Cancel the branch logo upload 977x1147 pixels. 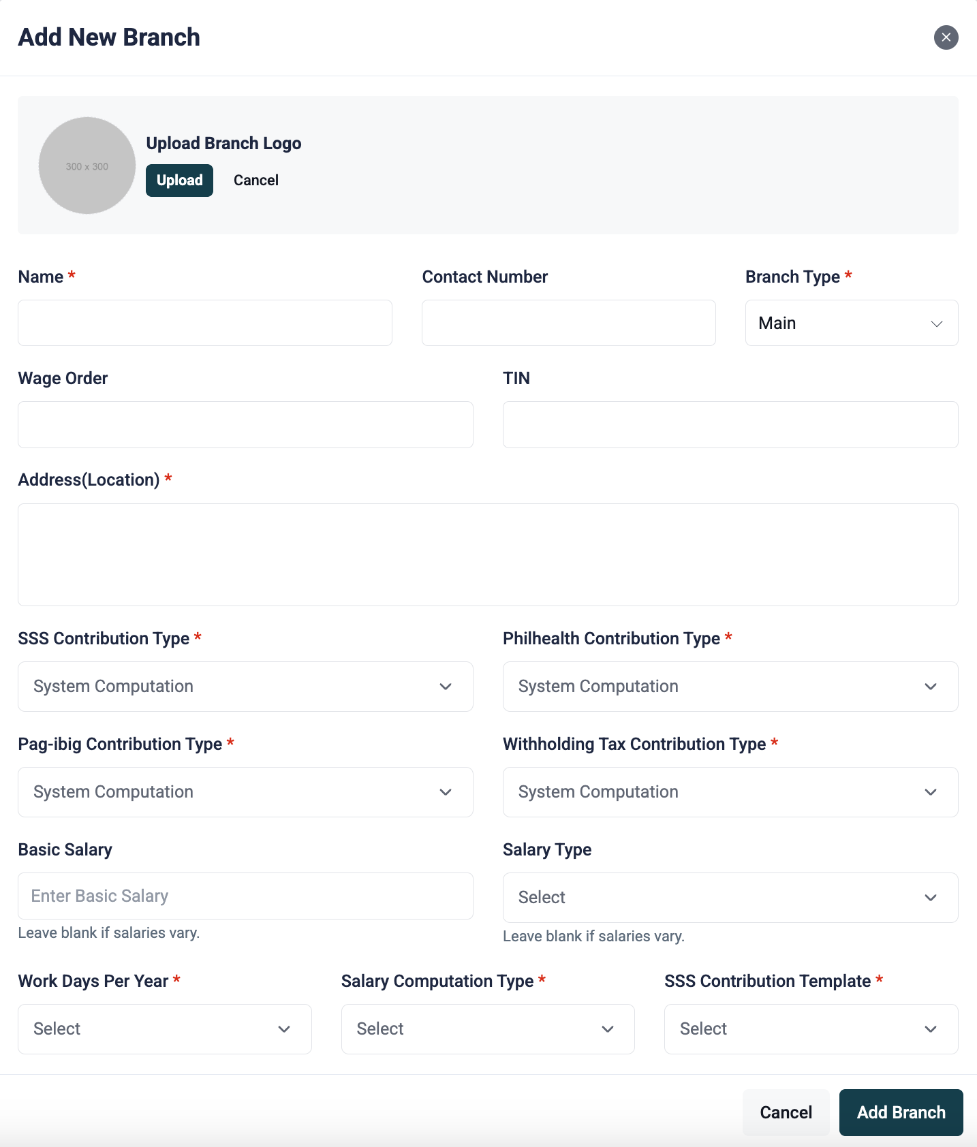pyautogui.click(x=255, y=180)
